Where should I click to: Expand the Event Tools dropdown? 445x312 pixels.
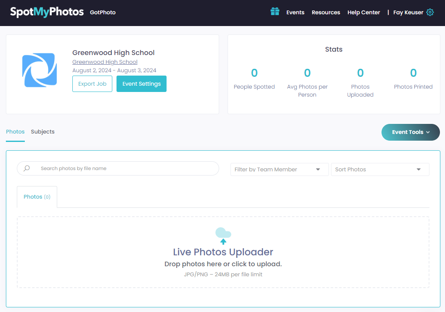pos(411,132)
